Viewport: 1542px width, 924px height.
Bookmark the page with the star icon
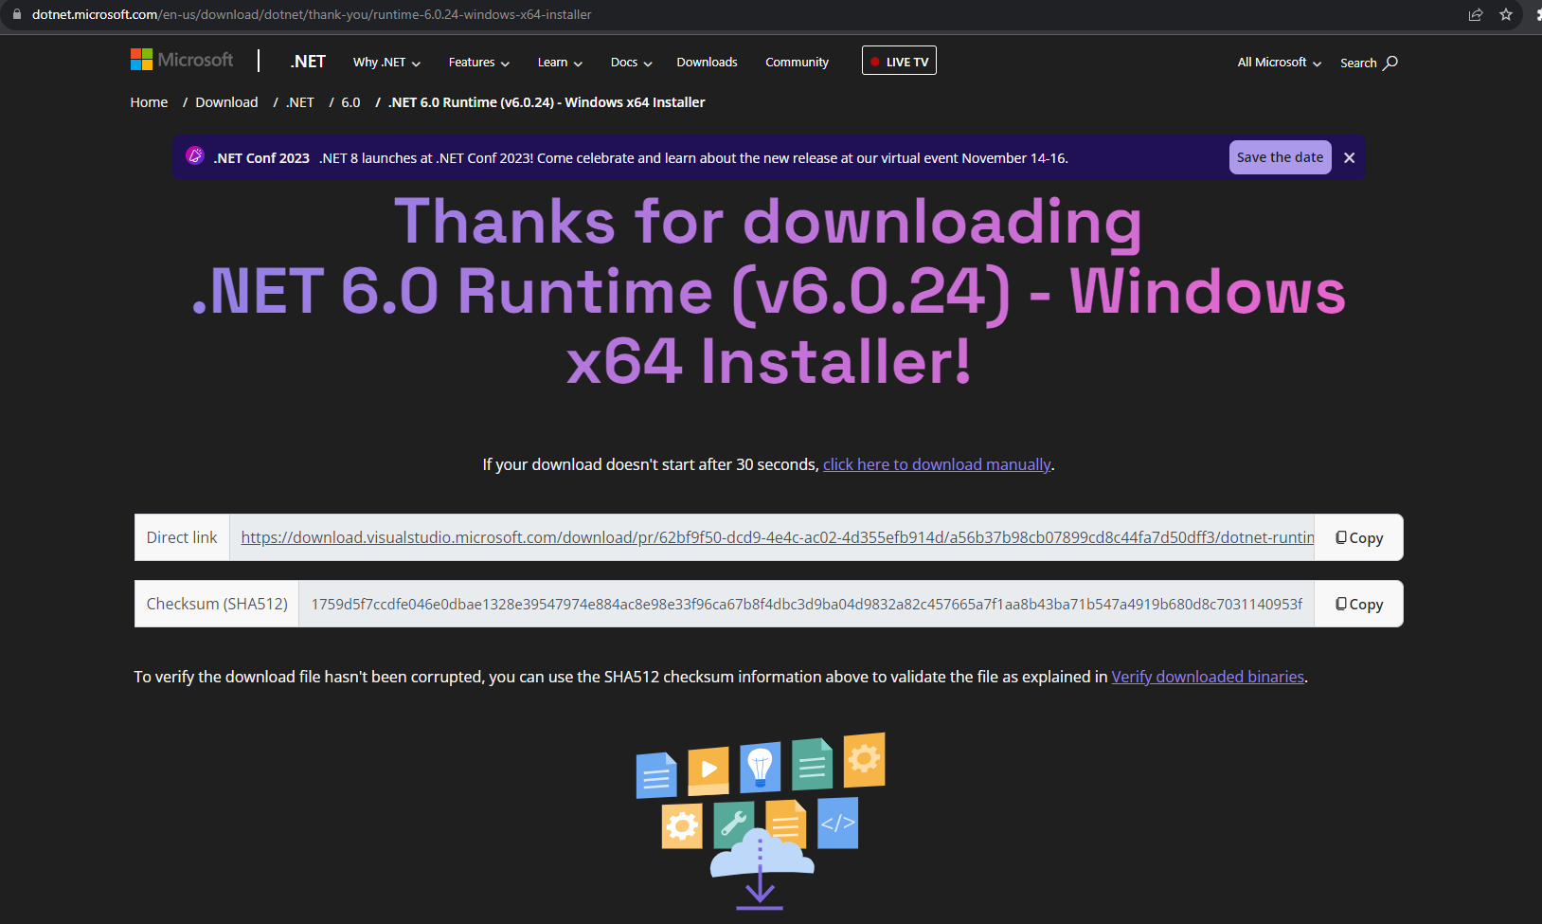[1506, 14]
